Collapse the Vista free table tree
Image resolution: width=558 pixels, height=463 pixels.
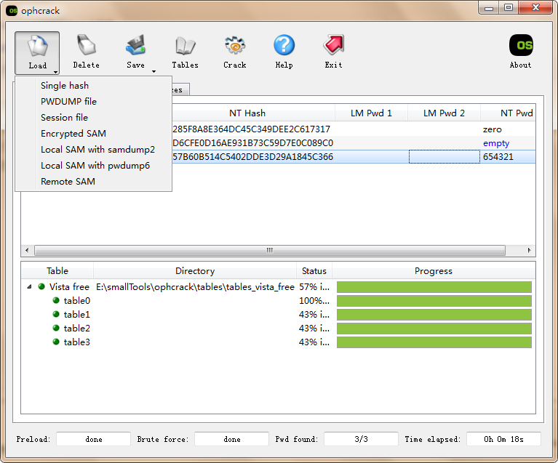29,286
